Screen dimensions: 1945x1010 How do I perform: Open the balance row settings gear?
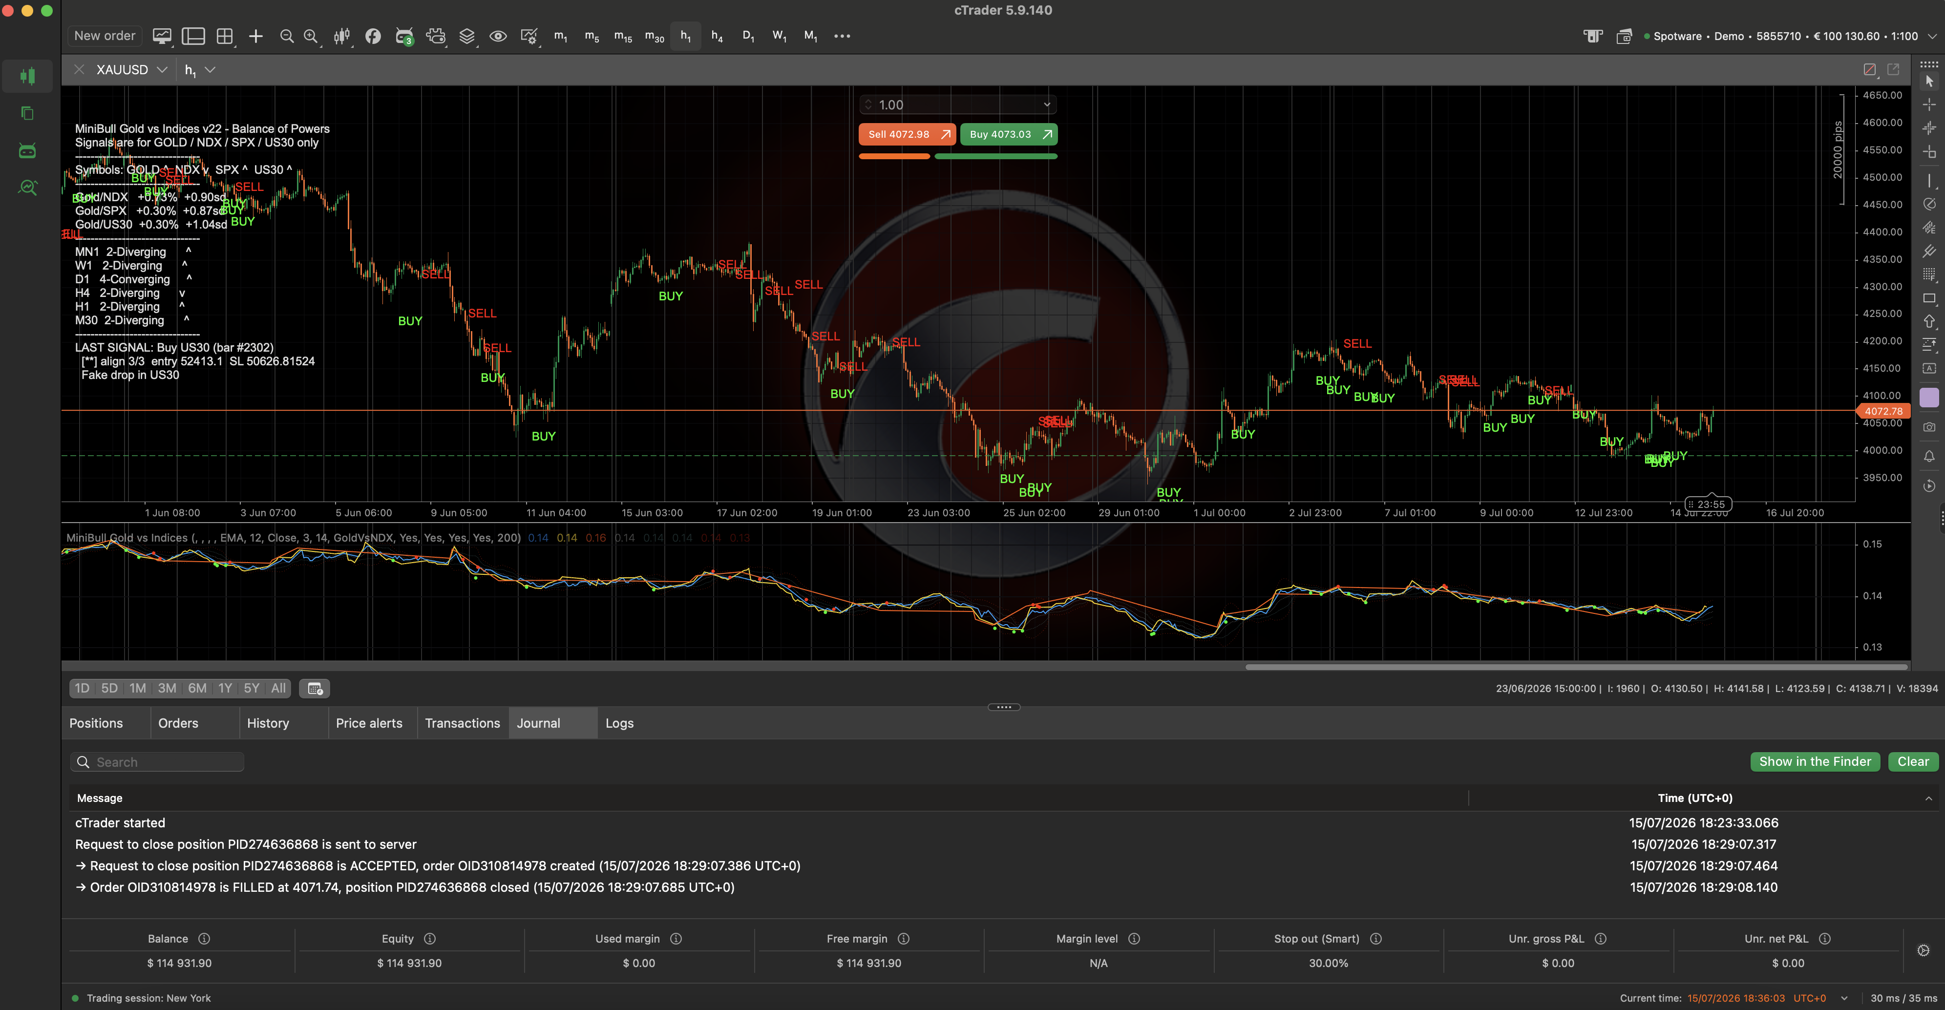[1923, 950]
